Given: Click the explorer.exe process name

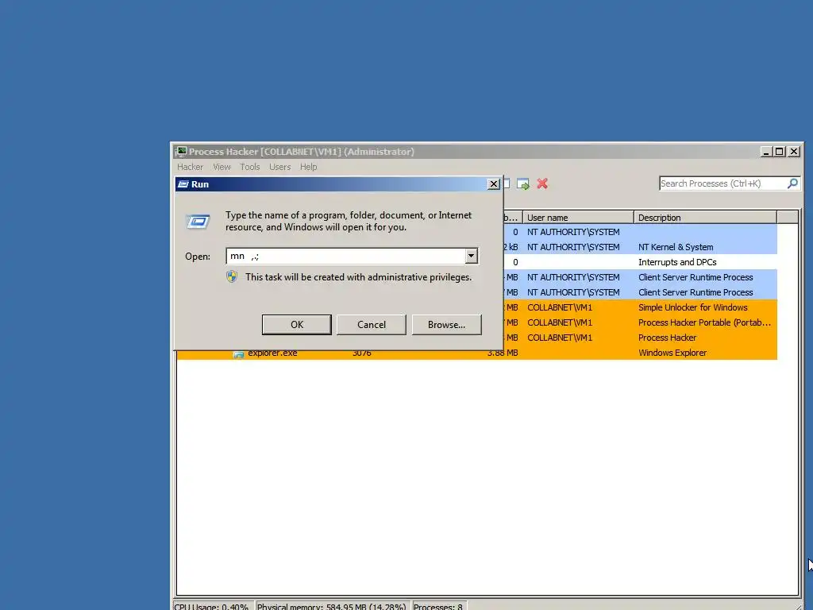Looking at the screenshot, I should pos(273,353).
